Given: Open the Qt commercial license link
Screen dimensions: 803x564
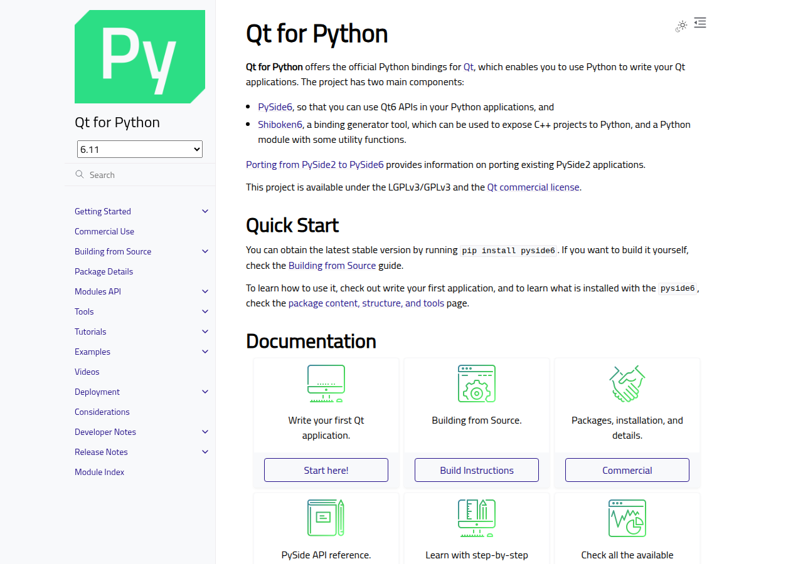Looking at the screenshot, I should pos(533,187).
